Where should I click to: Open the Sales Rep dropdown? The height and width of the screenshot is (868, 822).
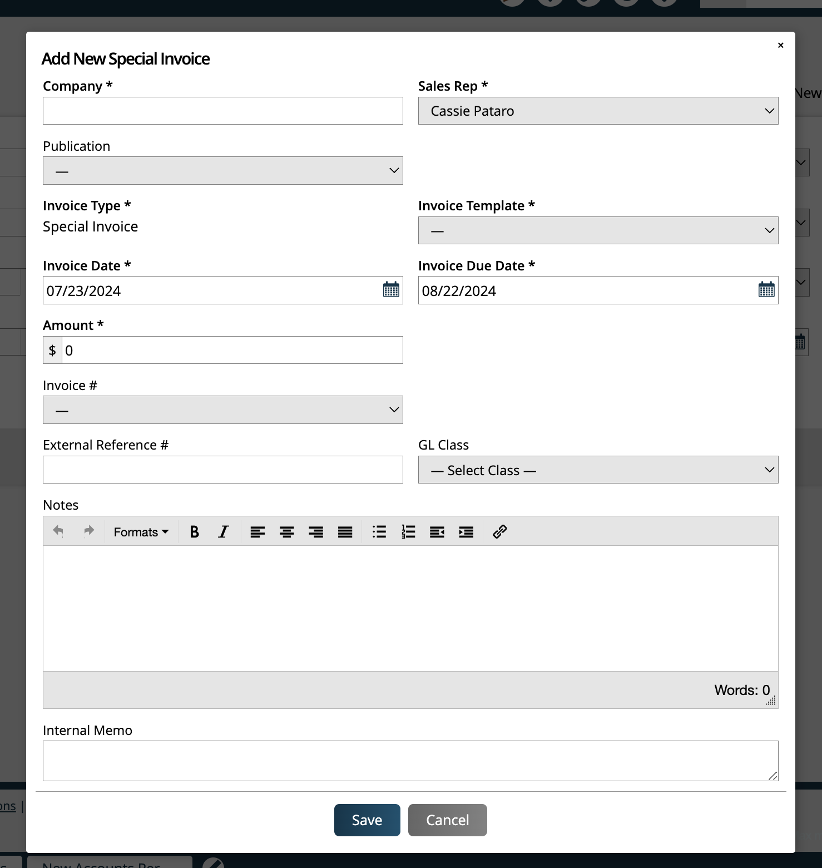coord(598,111)
